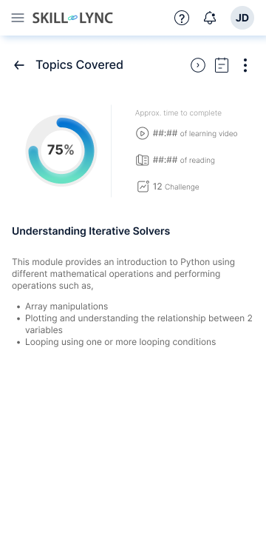
Task: Click the Looping conditions bullet item
Action: click(x=120, y=341)
